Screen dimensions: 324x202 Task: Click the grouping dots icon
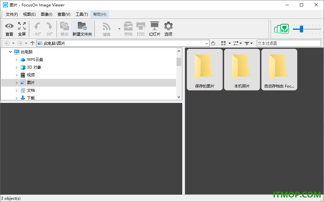[x=236, y=43]
